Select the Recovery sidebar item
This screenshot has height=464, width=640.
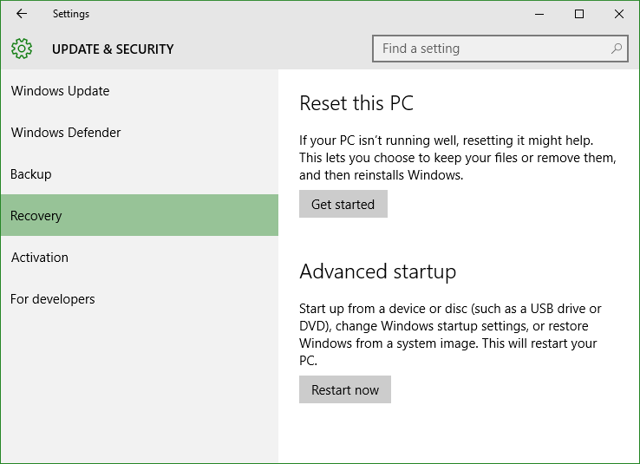coord(140,215)
